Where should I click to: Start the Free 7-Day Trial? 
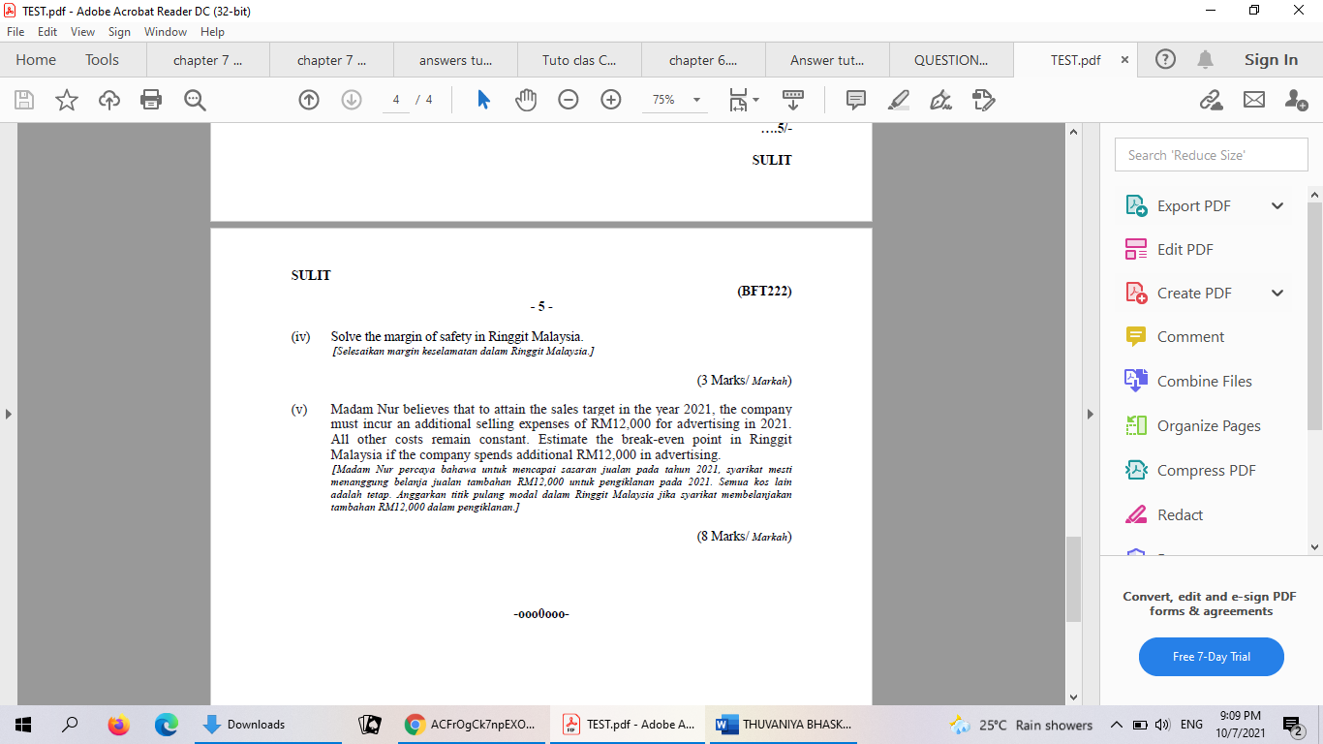tap(1211, 657)
